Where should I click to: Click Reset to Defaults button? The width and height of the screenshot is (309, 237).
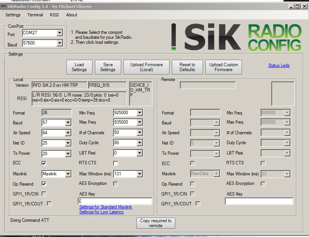pyautogui.click(x=187, y=67)
